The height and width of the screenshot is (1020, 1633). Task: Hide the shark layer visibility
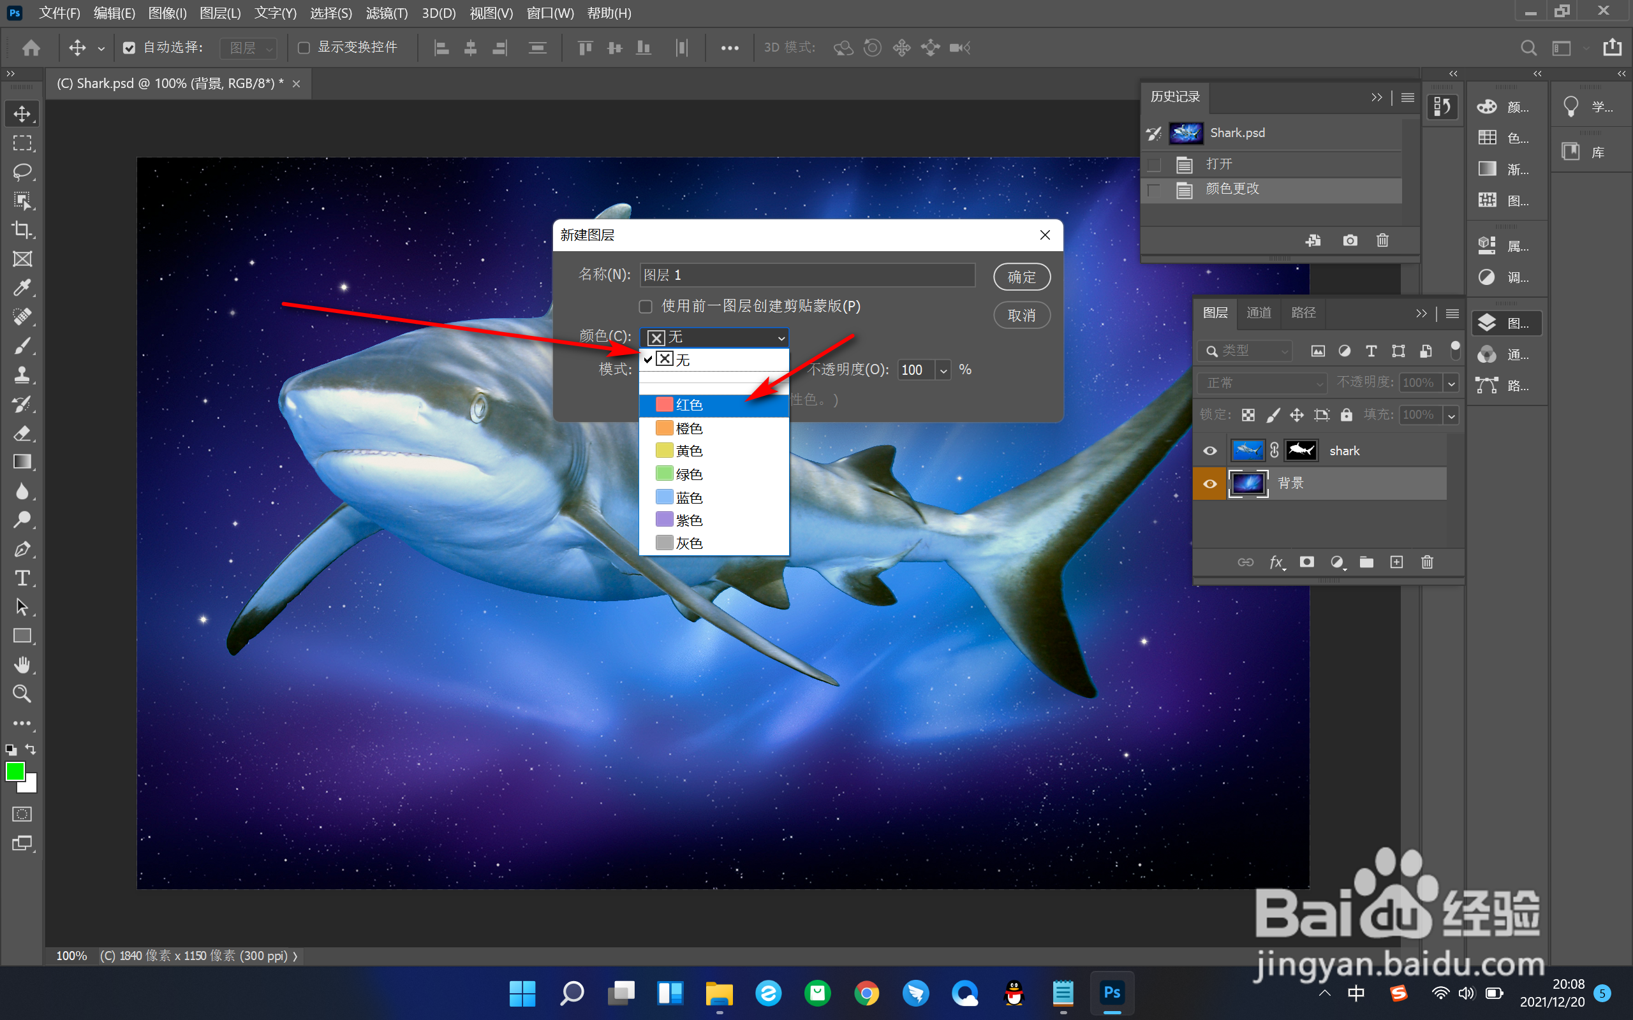pos(1210,451)
